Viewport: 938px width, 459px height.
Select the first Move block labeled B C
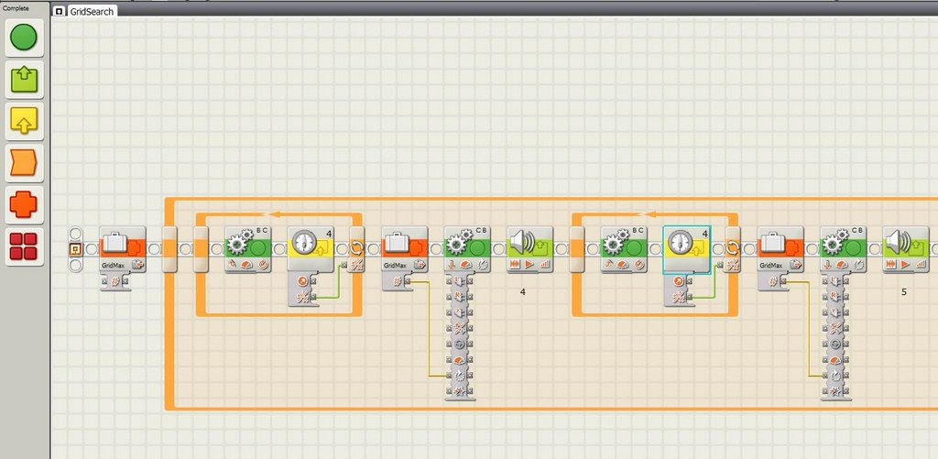point(247,248)
